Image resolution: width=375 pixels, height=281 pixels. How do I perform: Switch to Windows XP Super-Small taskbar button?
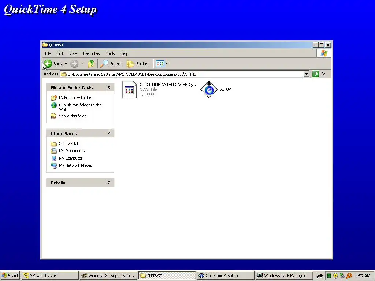108,276
